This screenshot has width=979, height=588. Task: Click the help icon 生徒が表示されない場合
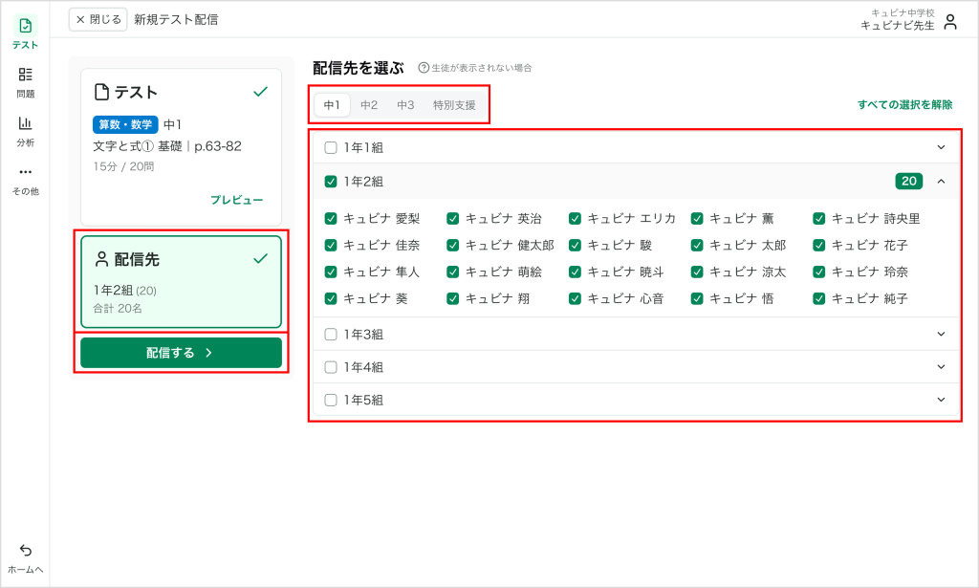pos(424,68)
